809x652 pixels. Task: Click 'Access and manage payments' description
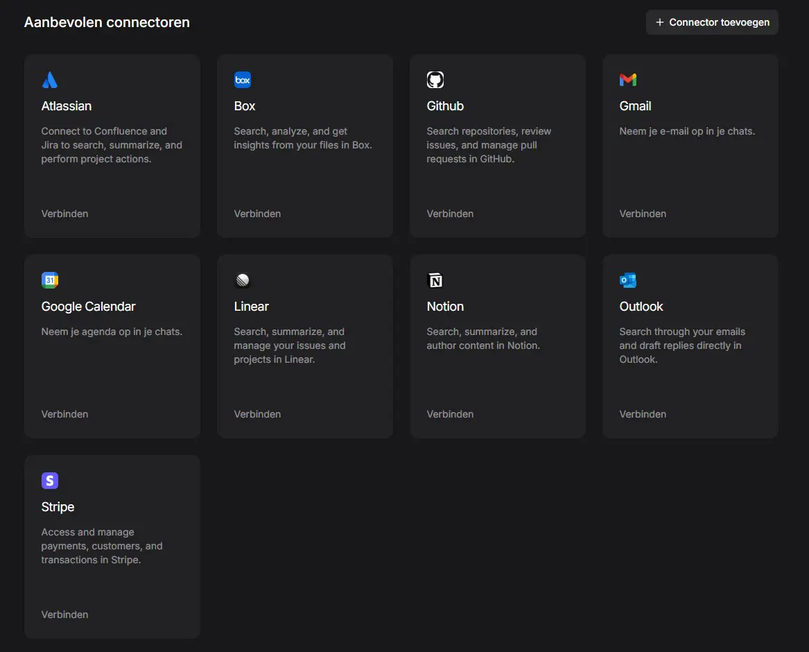pyautogui.click(x=102, y=546)
